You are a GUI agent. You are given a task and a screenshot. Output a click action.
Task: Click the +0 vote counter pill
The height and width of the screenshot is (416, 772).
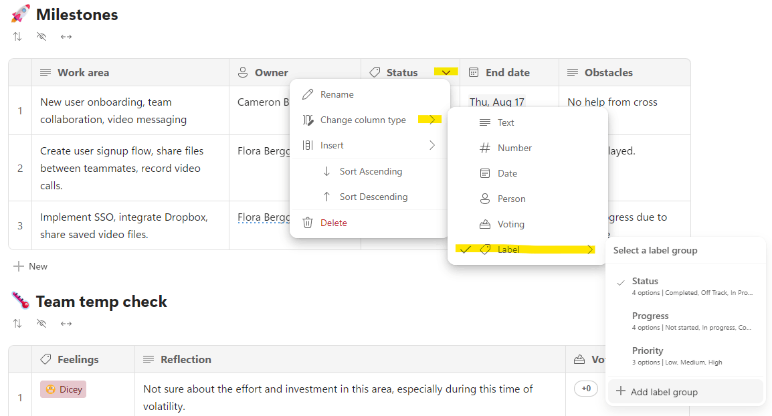point(586,389)
